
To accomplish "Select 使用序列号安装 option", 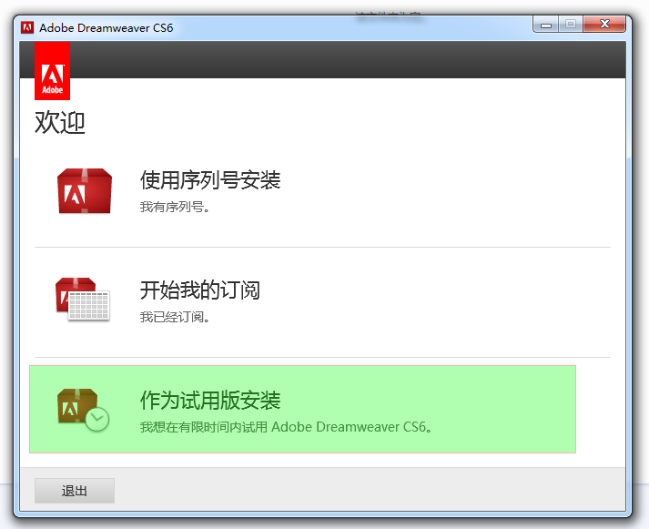I will tap(210, 180).
